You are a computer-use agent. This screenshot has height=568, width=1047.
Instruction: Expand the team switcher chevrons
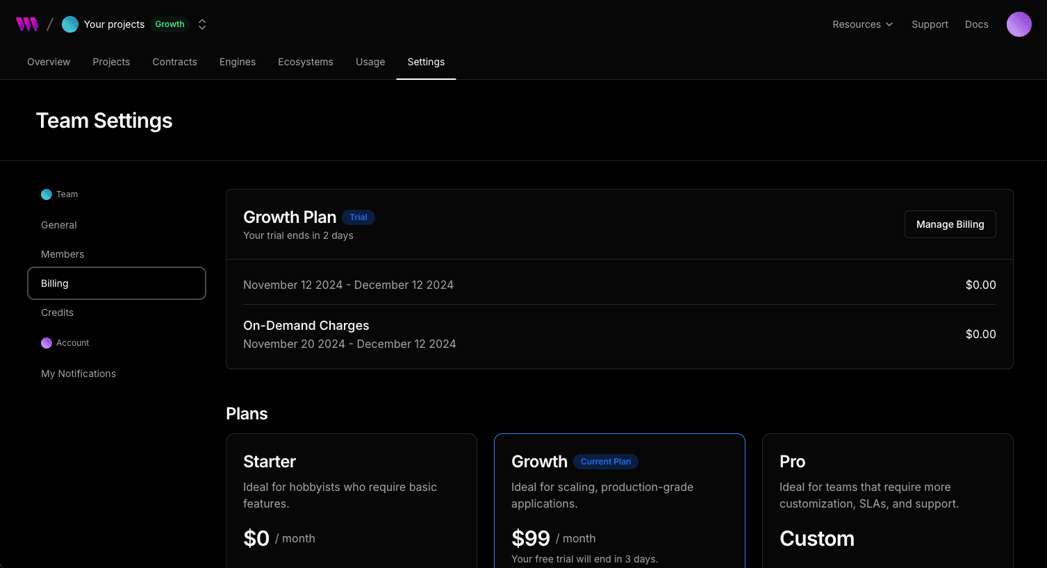(202, 24)
